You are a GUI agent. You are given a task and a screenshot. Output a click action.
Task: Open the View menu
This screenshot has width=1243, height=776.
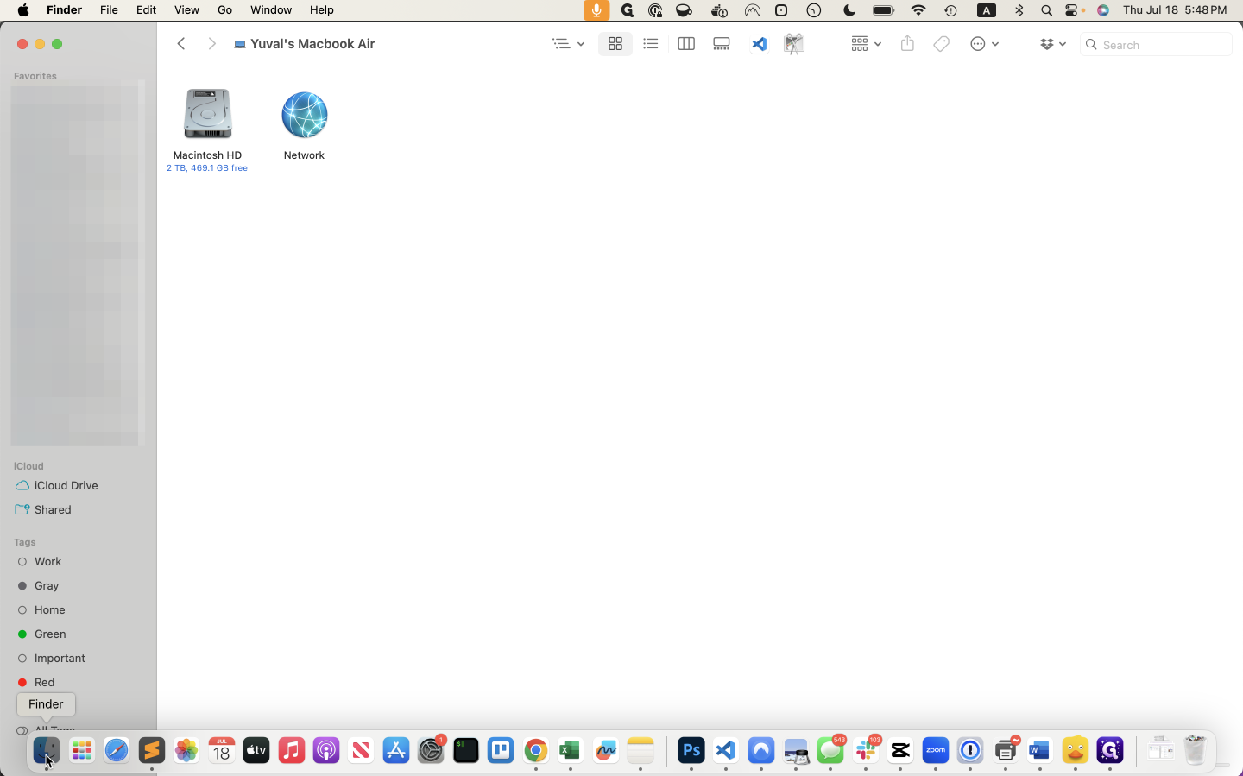click(186, 10)
